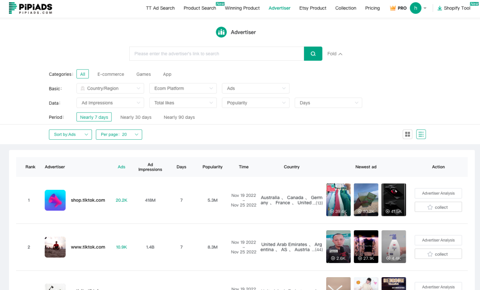Sort the table by Ads column
The height and width of the screenshot is (290, 480).
[121, 167]
